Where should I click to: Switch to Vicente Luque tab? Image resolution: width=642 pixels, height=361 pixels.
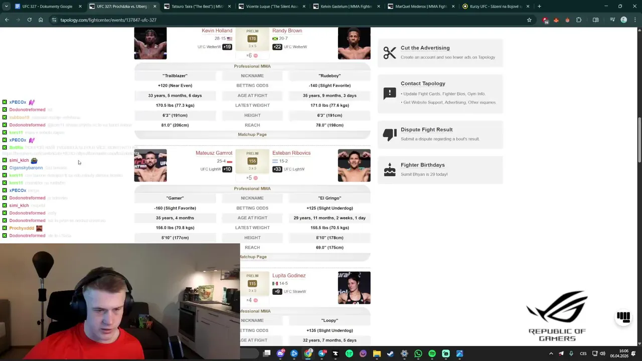(x=273, y=7)
